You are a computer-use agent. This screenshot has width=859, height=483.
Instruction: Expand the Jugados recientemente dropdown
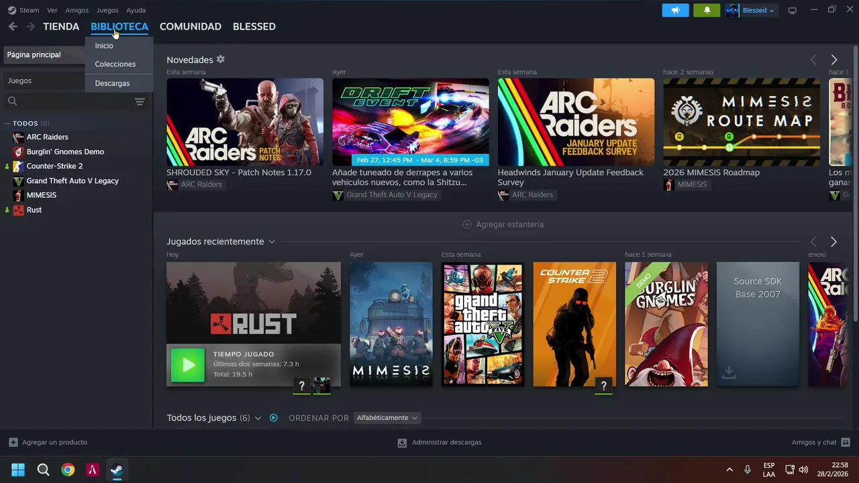click(272, 241)
